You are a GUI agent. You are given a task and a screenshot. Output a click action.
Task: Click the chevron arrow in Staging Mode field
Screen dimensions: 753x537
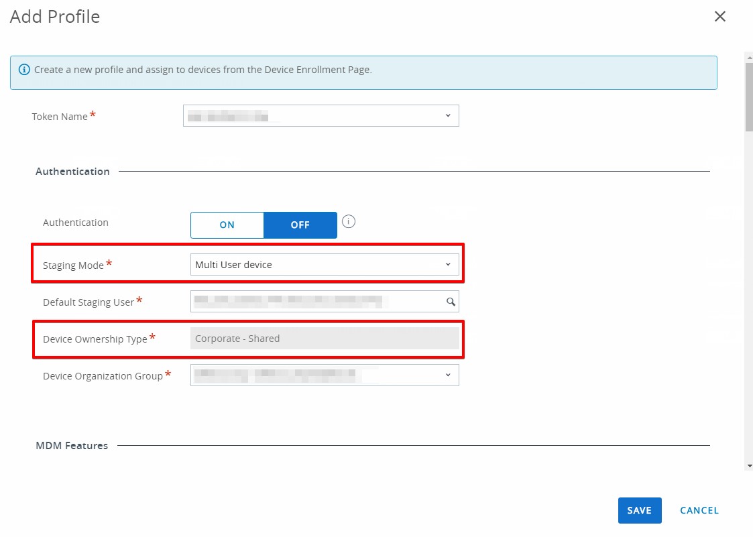pyautogui.click(x=447, y=265)
